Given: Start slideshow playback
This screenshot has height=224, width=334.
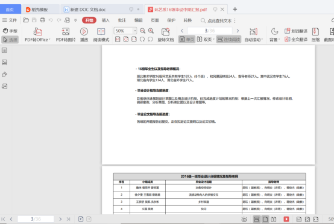Looking at the screenshot, I should (84, 35).
